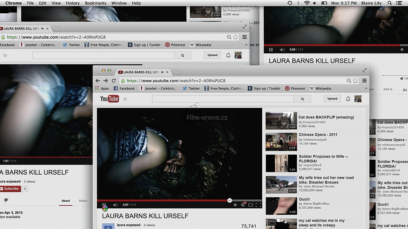
Task: Click the YouTube logo
Action: (109, 99)
